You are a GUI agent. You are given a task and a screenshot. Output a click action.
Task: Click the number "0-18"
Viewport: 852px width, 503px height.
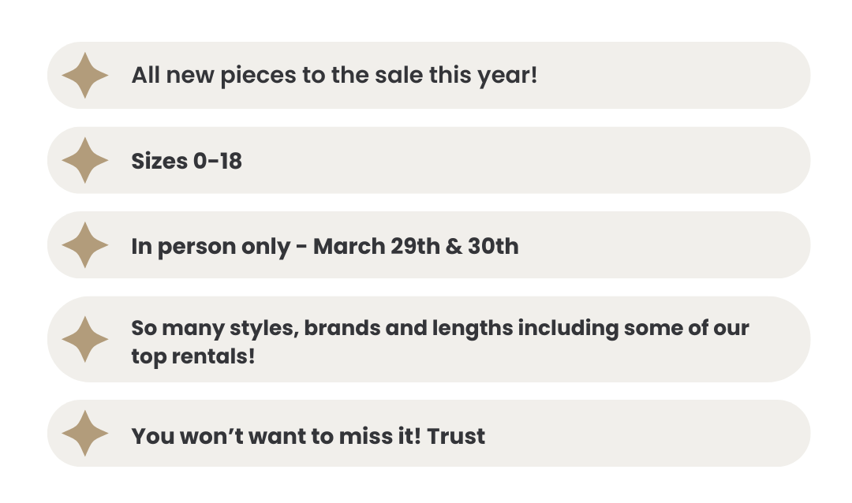[x=218, y=161]
